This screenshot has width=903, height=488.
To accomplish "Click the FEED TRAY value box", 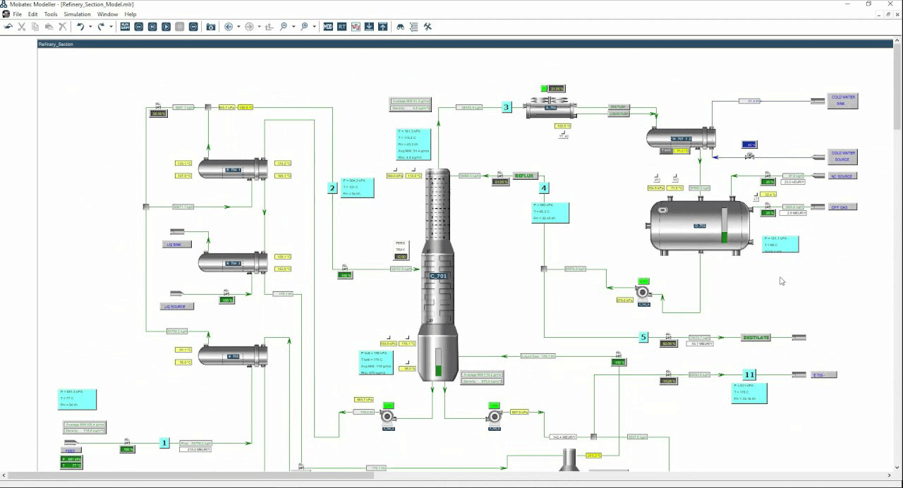I will [x=401, y=257].
